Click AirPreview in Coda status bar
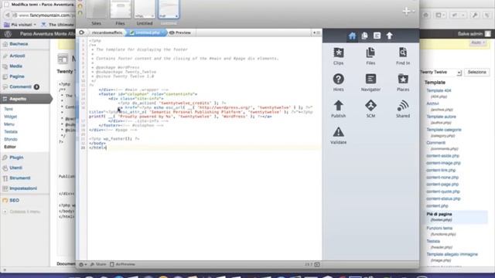This screenshot has height=278, width=495. [x=122, y=264]
